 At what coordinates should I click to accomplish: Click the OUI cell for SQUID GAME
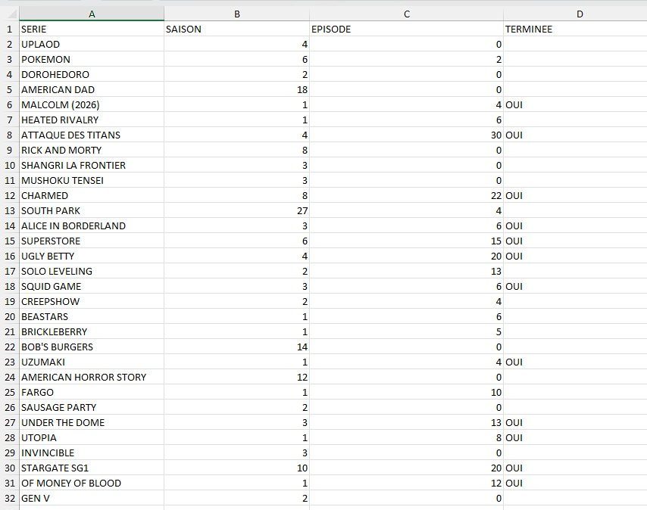coord(575,286)
